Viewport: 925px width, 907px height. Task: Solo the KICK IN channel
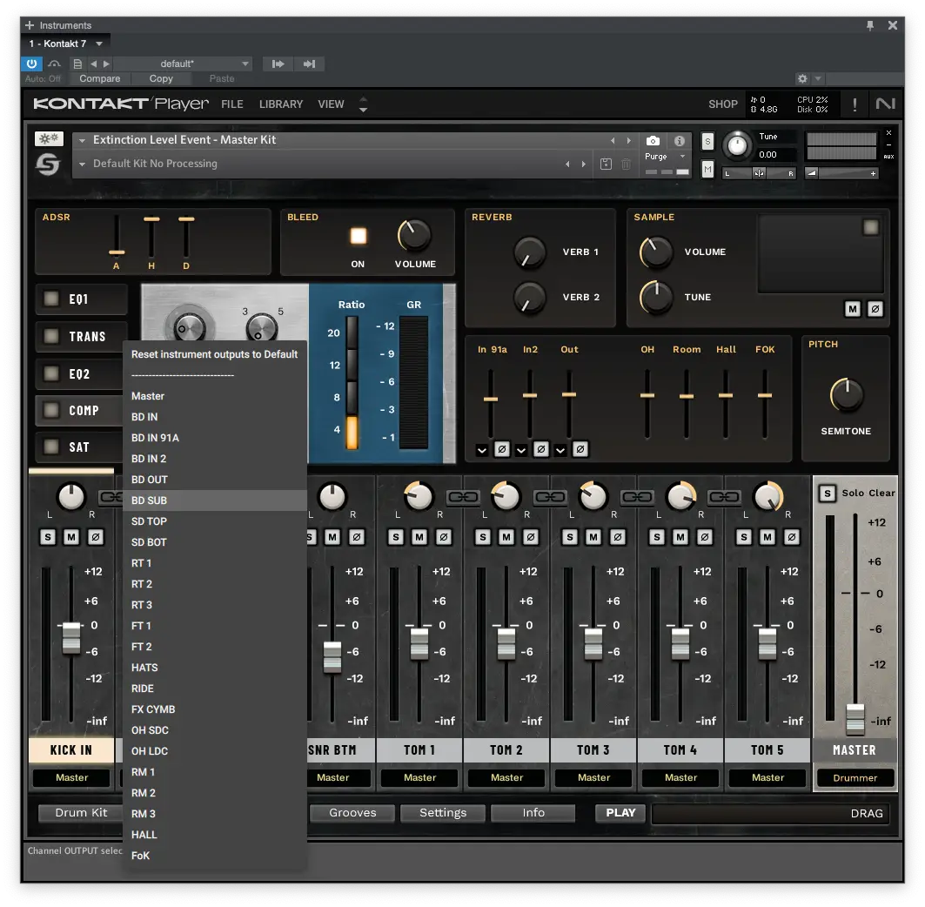click(48, 537)
